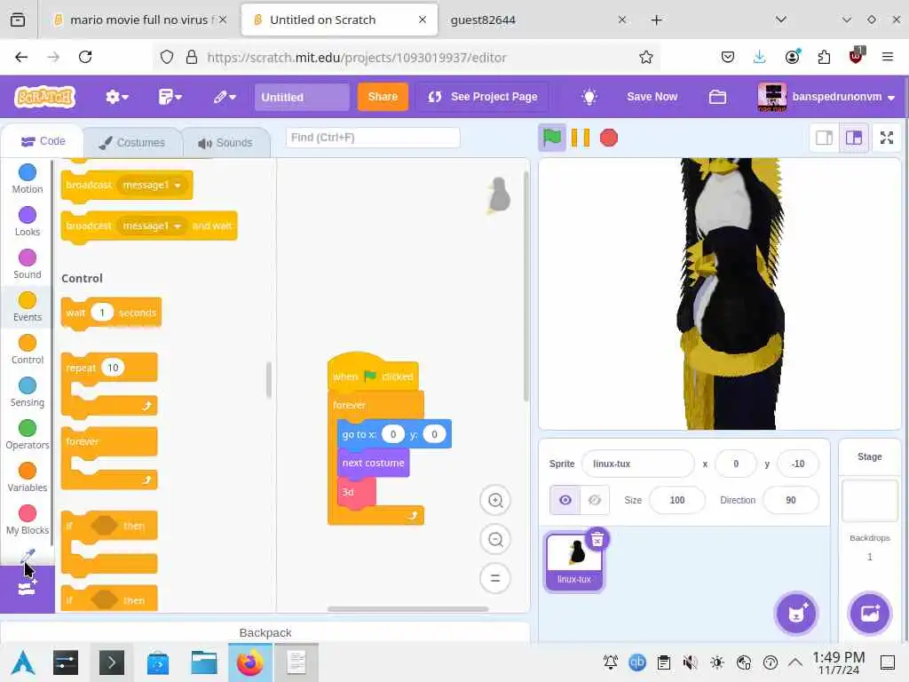Screen dimensions: 909x682
Task: Click the sprite name field linux-tux
Action: coord(637,464)
